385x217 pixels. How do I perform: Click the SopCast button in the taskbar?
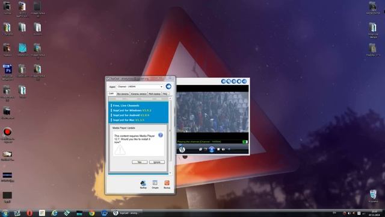pos(127,213)
